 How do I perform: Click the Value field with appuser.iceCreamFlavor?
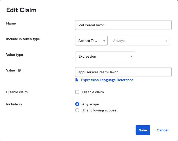tap(123, 72)
